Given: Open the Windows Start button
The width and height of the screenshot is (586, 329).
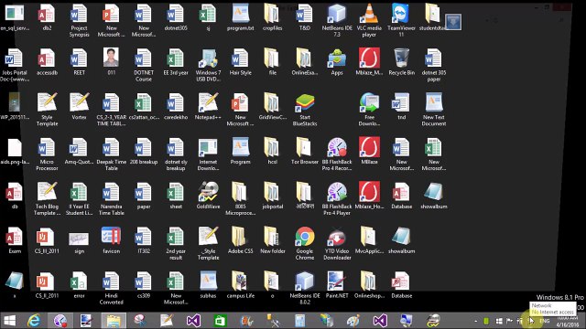Looking at the screenshot, I should (x=9, y=321).
